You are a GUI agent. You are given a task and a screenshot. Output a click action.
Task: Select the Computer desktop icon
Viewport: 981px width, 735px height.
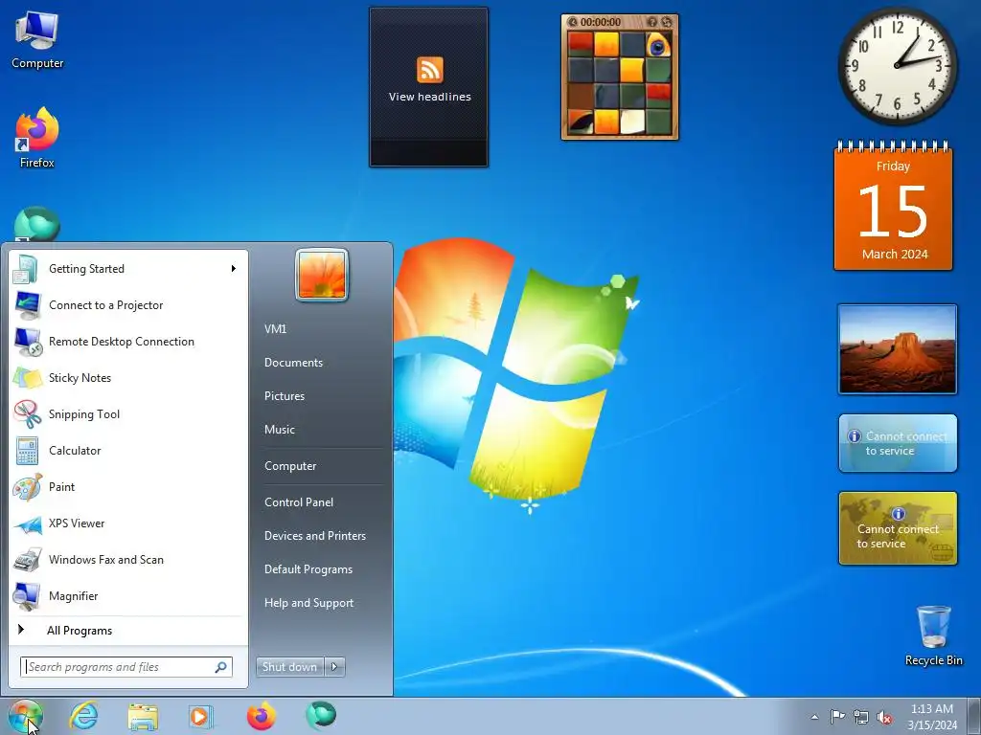click(37, 40)
